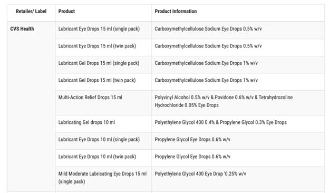The width and height of the screenshot is (329, 193).
Task: Click the Product Information column header
Action: (176, 11)
